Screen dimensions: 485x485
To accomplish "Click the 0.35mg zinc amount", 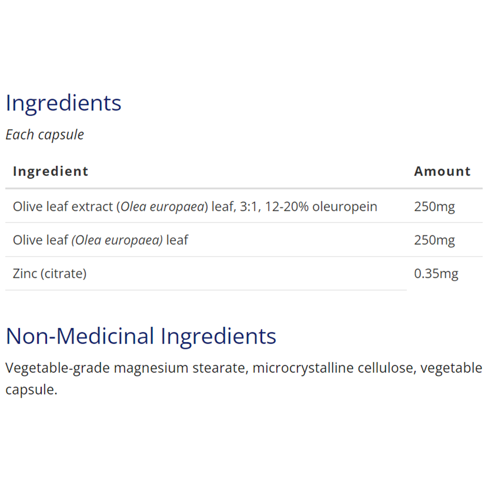I will (x=436, y=274).
